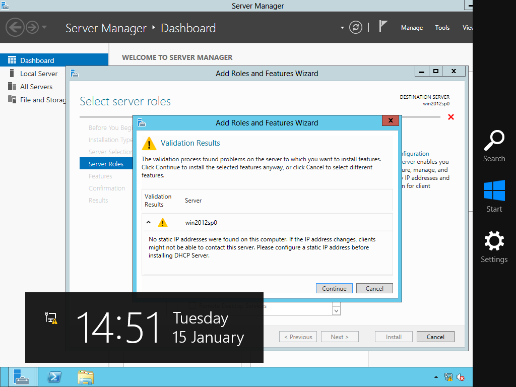Viewport: 516px width, 387px height.
Task: Click the Server Manager taskbar icon
Action: click(x=21, y=377)
